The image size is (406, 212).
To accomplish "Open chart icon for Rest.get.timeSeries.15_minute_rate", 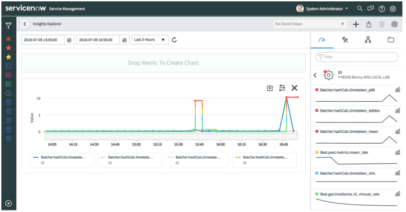I will [x=397, y=194].
